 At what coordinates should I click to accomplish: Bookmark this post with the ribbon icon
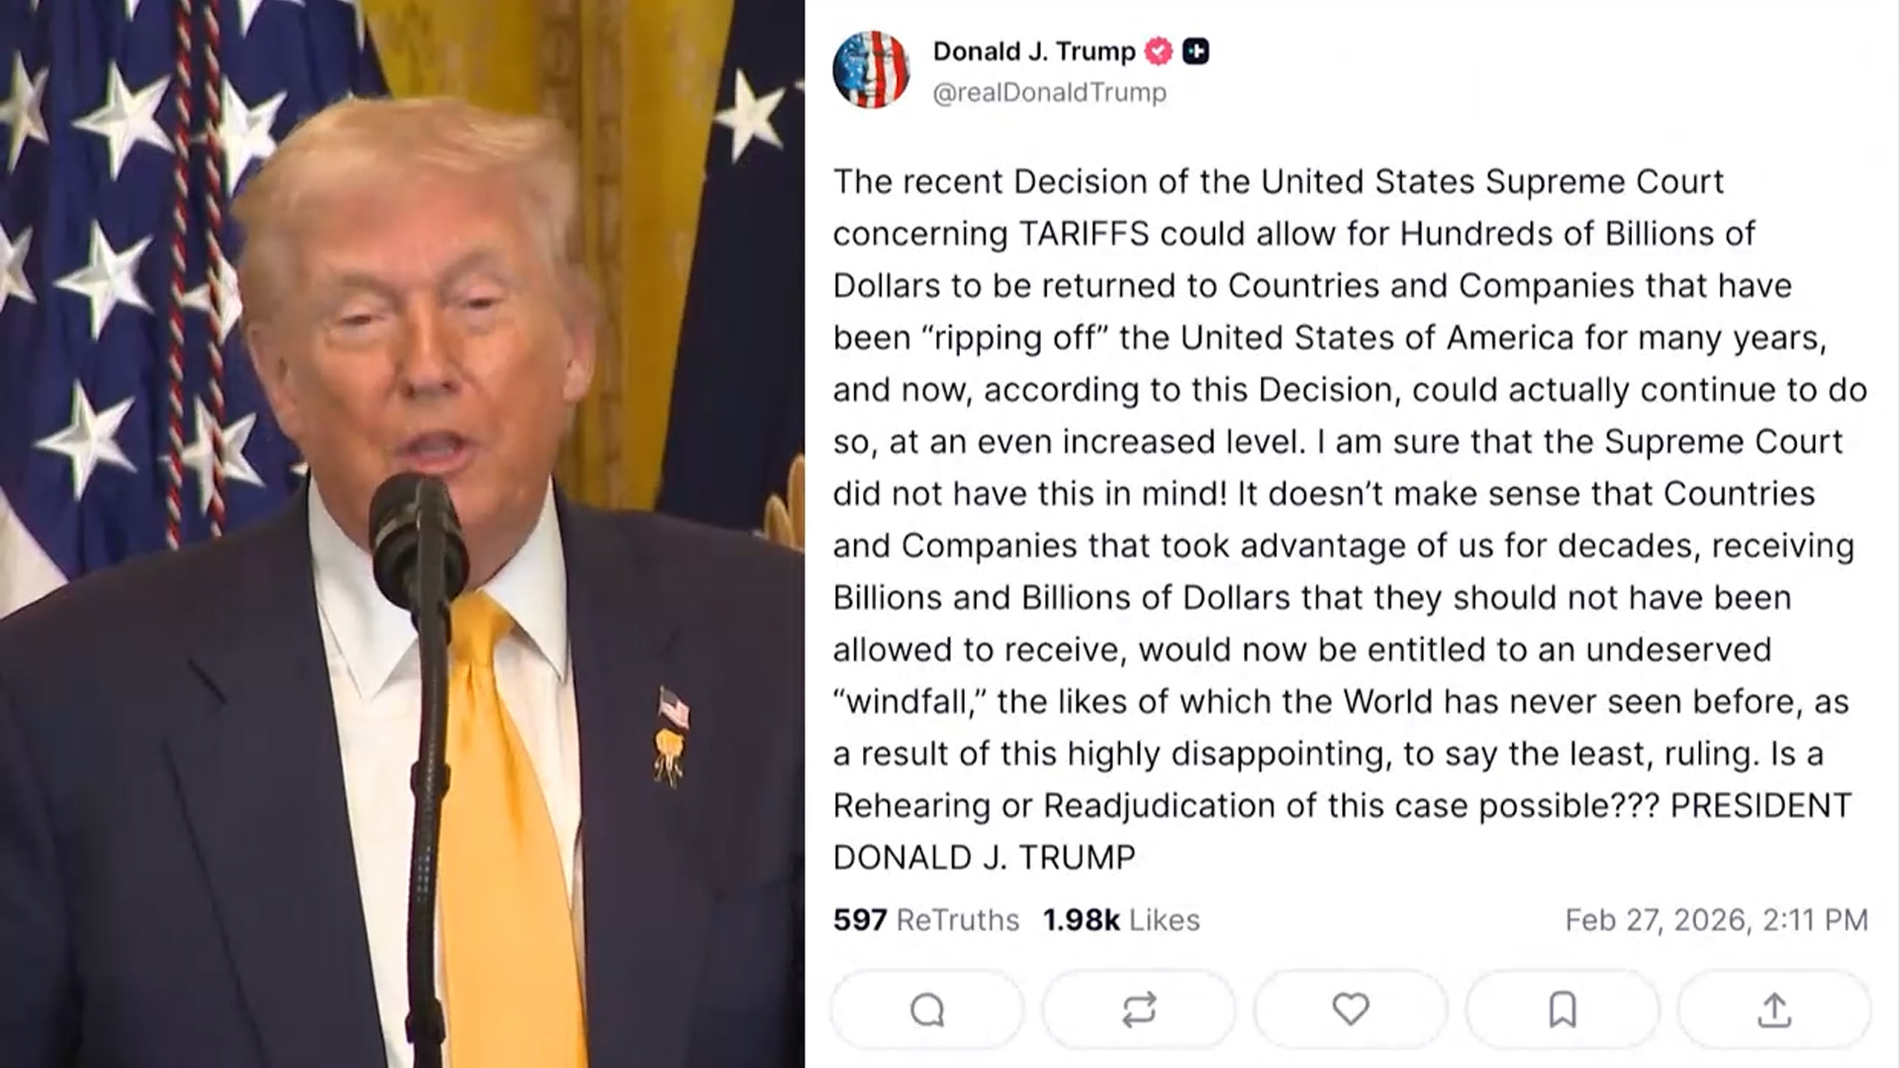(1563, 1010)
